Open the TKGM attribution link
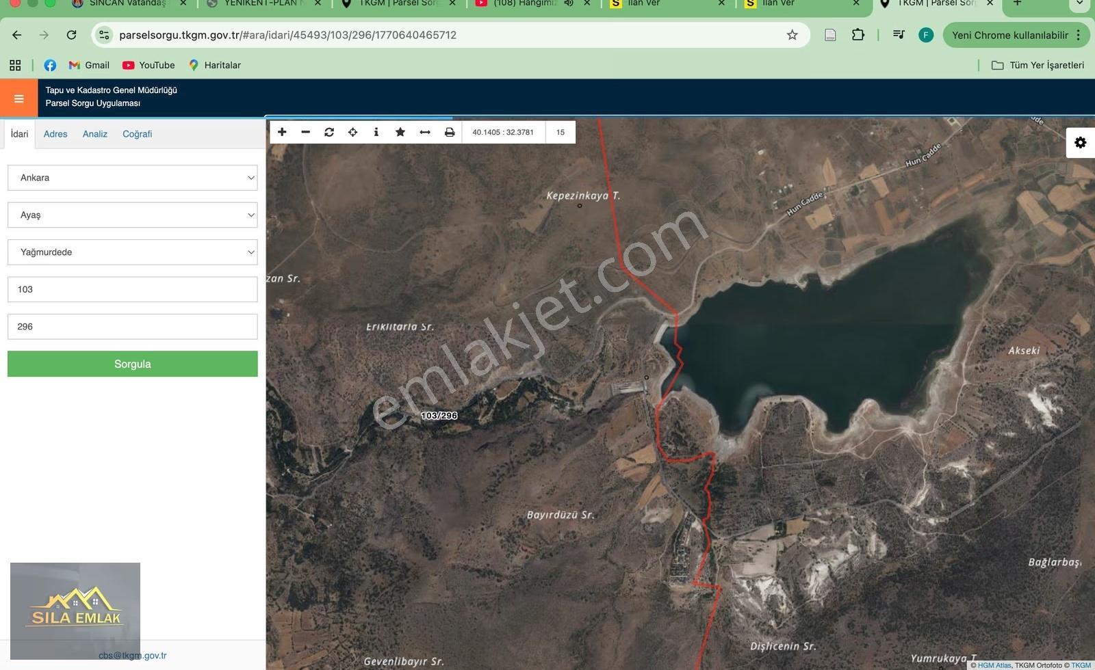This screenshot has width=1095, height=670. [x=1081, y=665]
